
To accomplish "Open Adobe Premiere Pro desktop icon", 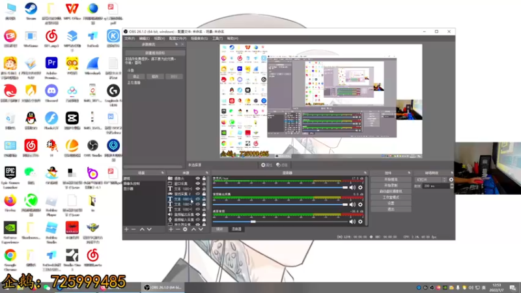I will (51, 68).
